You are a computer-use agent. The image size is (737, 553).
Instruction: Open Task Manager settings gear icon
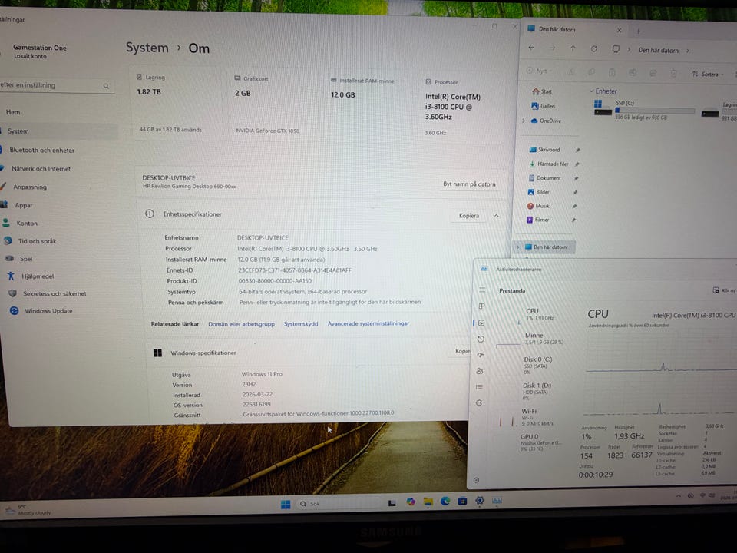(477, 480)
